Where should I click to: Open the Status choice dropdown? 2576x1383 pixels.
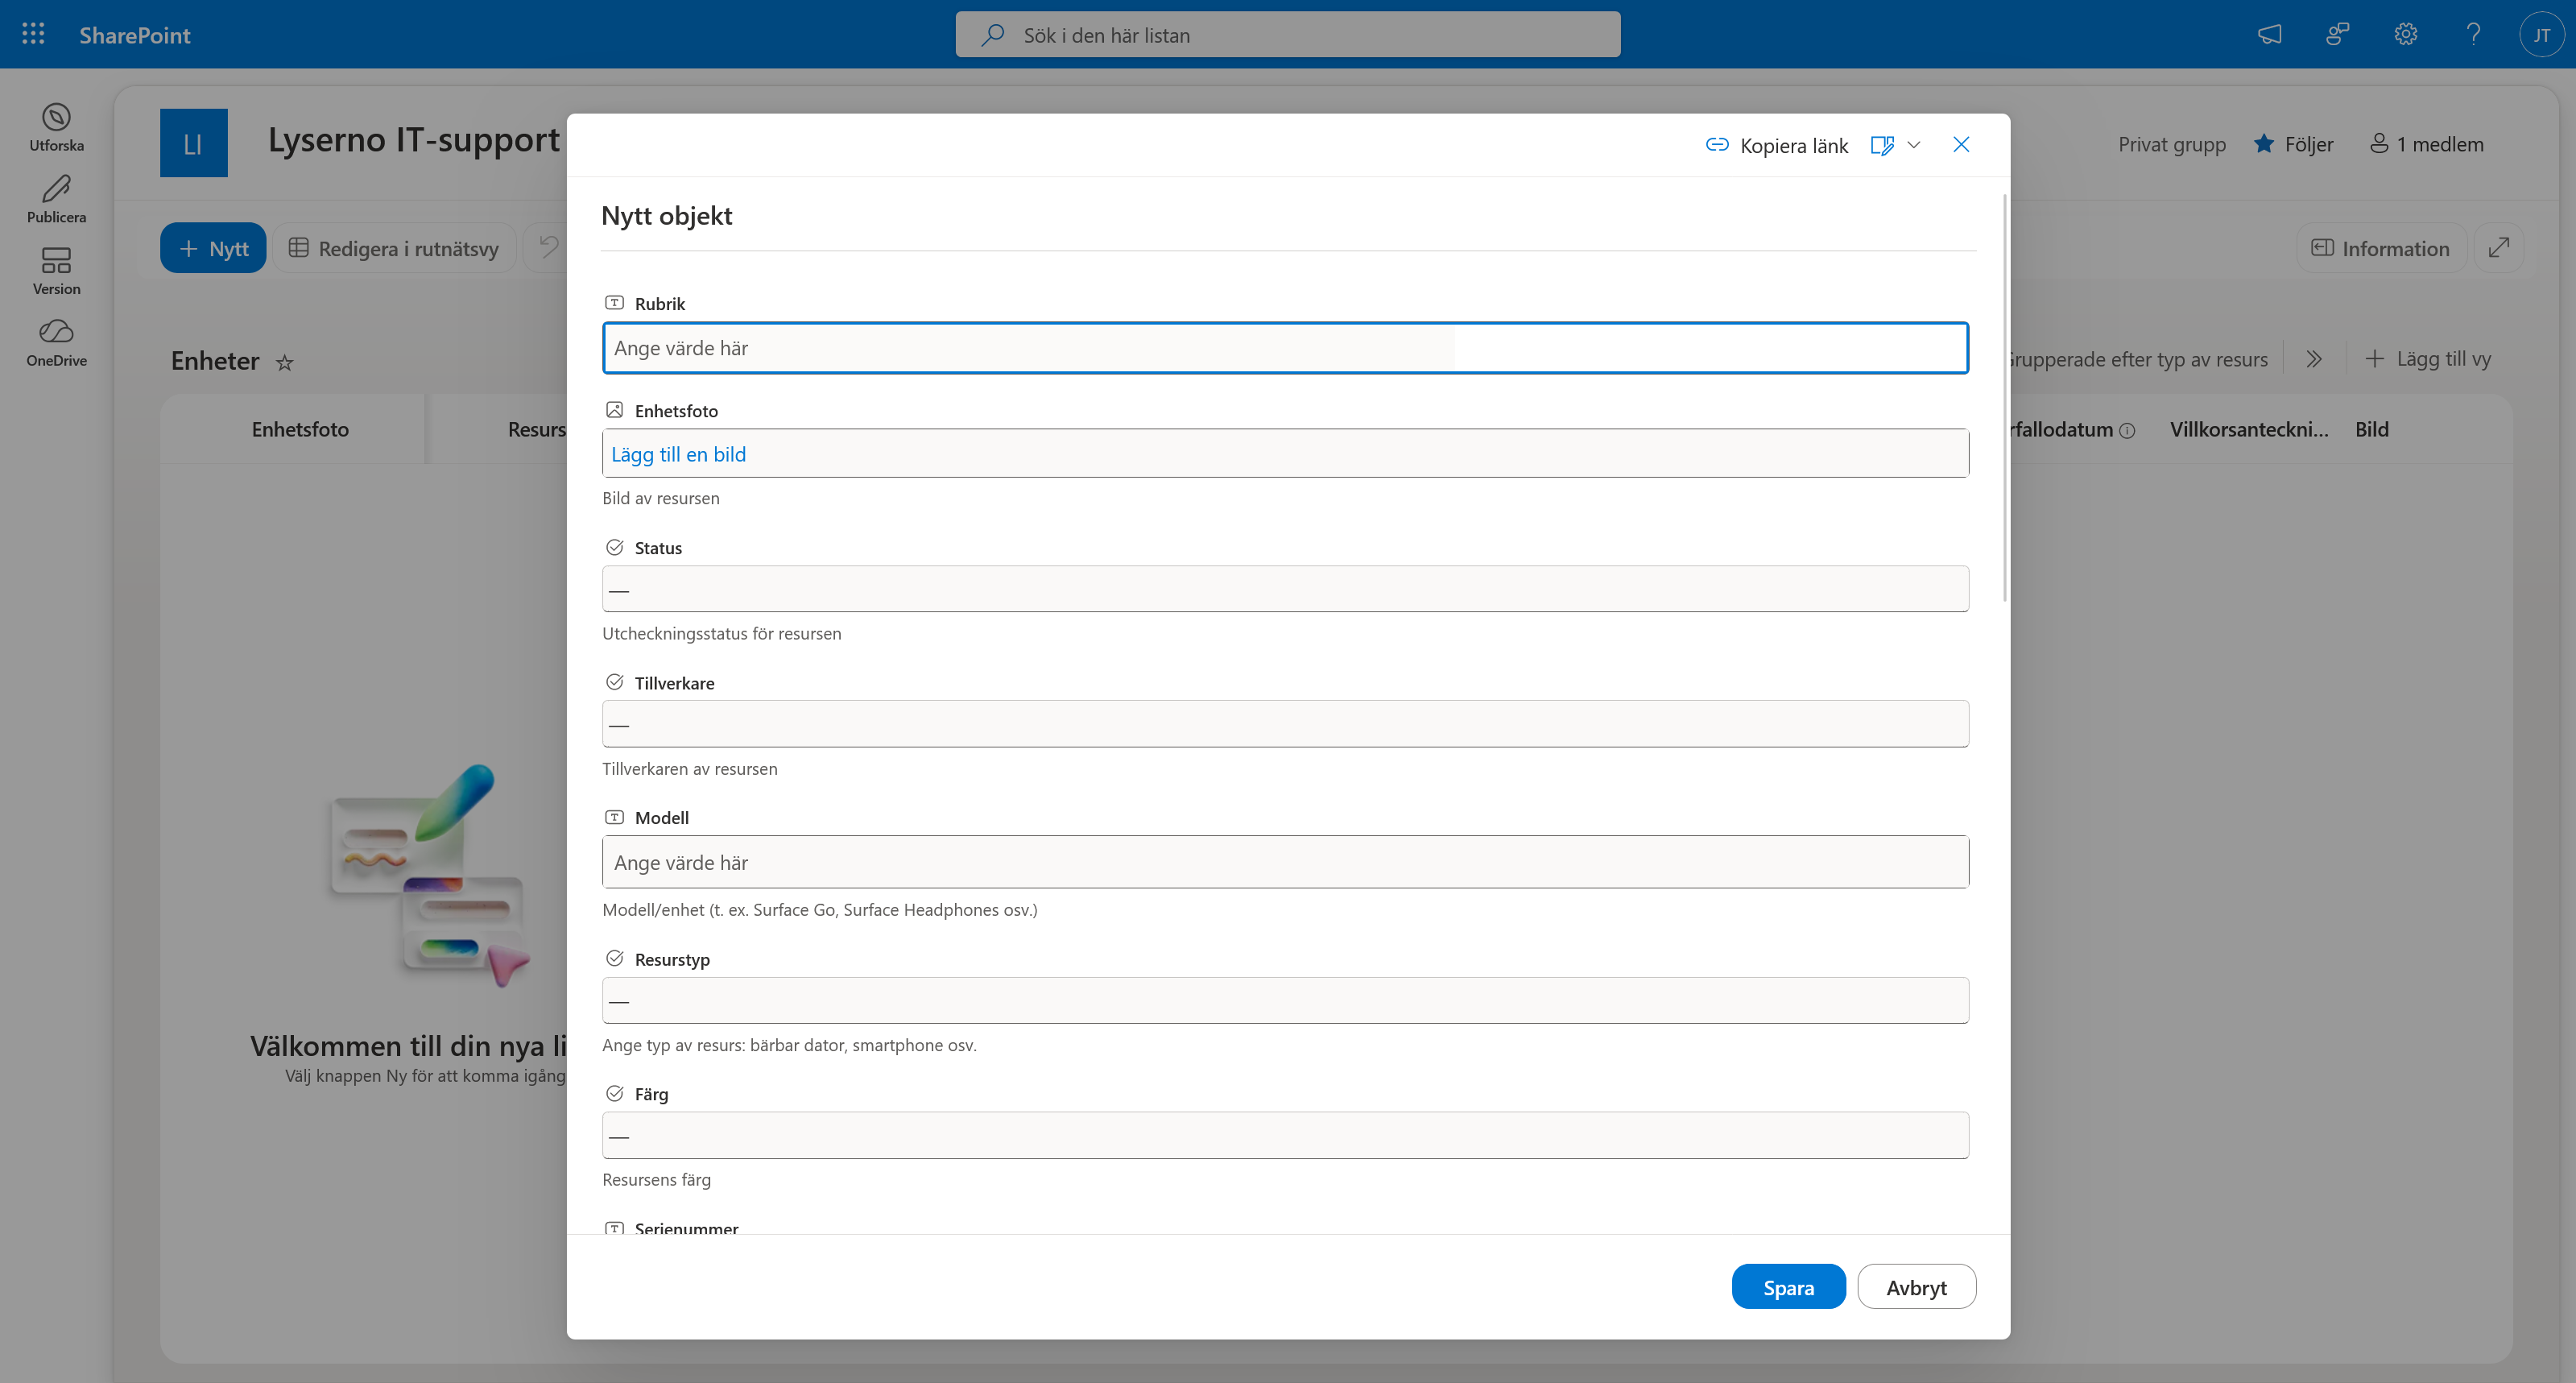tap(1285, 589)
